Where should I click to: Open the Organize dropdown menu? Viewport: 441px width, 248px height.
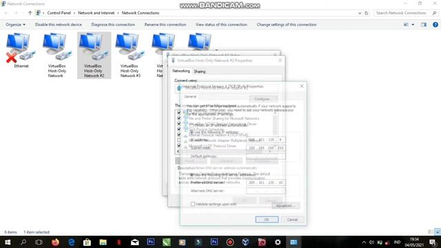tap(15, 25)
